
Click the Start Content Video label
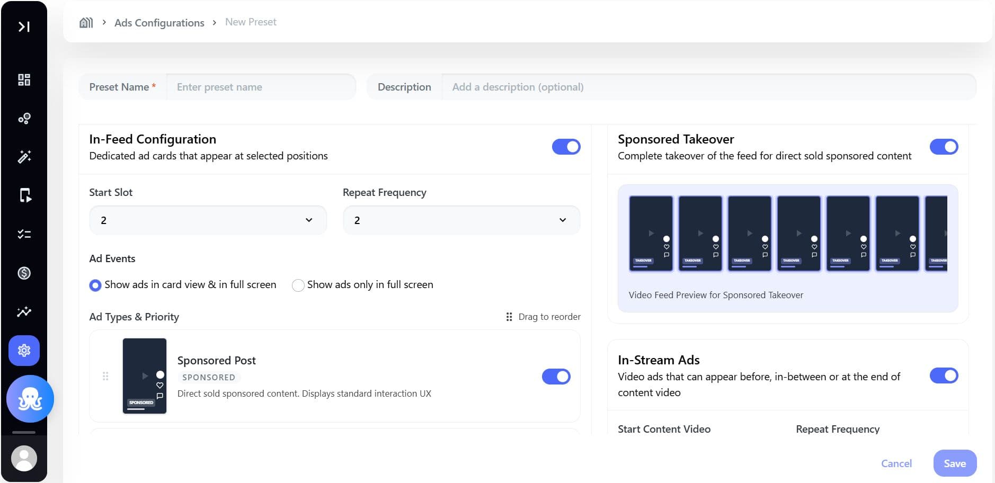664,429
